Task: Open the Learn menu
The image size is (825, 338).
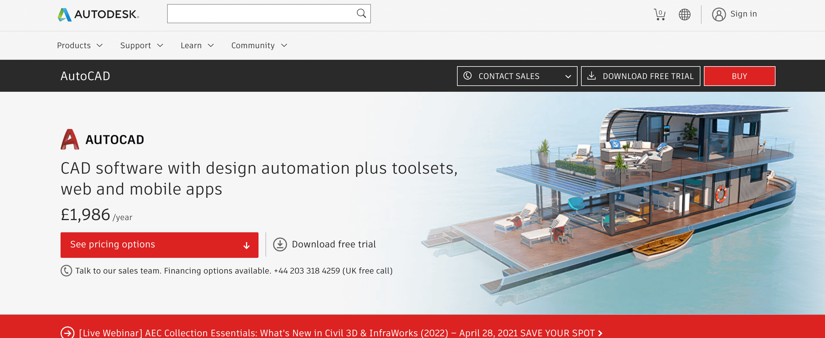Action: click(197, 45)
